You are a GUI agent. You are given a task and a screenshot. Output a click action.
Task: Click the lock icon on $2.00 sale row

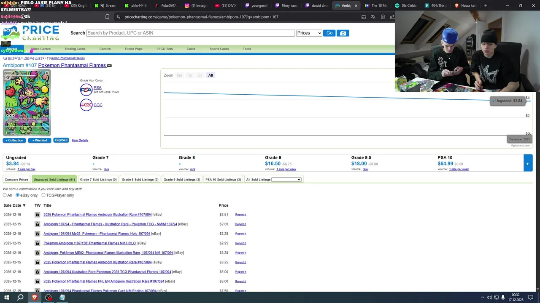[37, 224]
